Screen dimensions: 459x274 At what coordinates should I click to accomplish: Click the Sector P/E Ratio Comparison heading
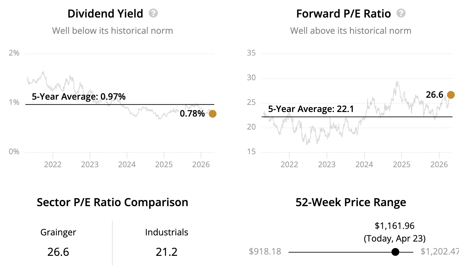click(x=112, y=202)
